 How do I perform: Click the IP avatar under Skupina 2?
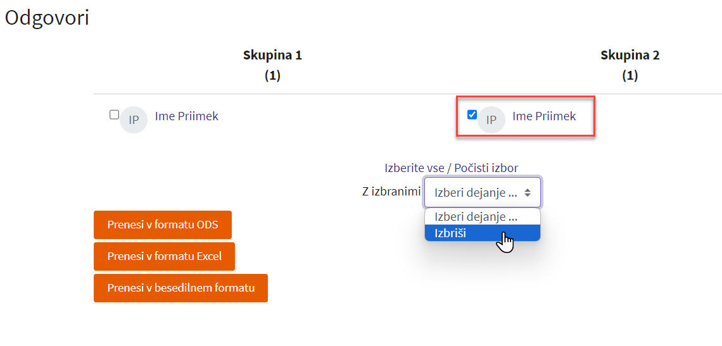click(491, 120)
